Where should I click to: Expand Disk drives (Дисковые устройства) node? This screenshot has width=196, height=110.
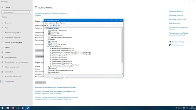coord(47,36)
